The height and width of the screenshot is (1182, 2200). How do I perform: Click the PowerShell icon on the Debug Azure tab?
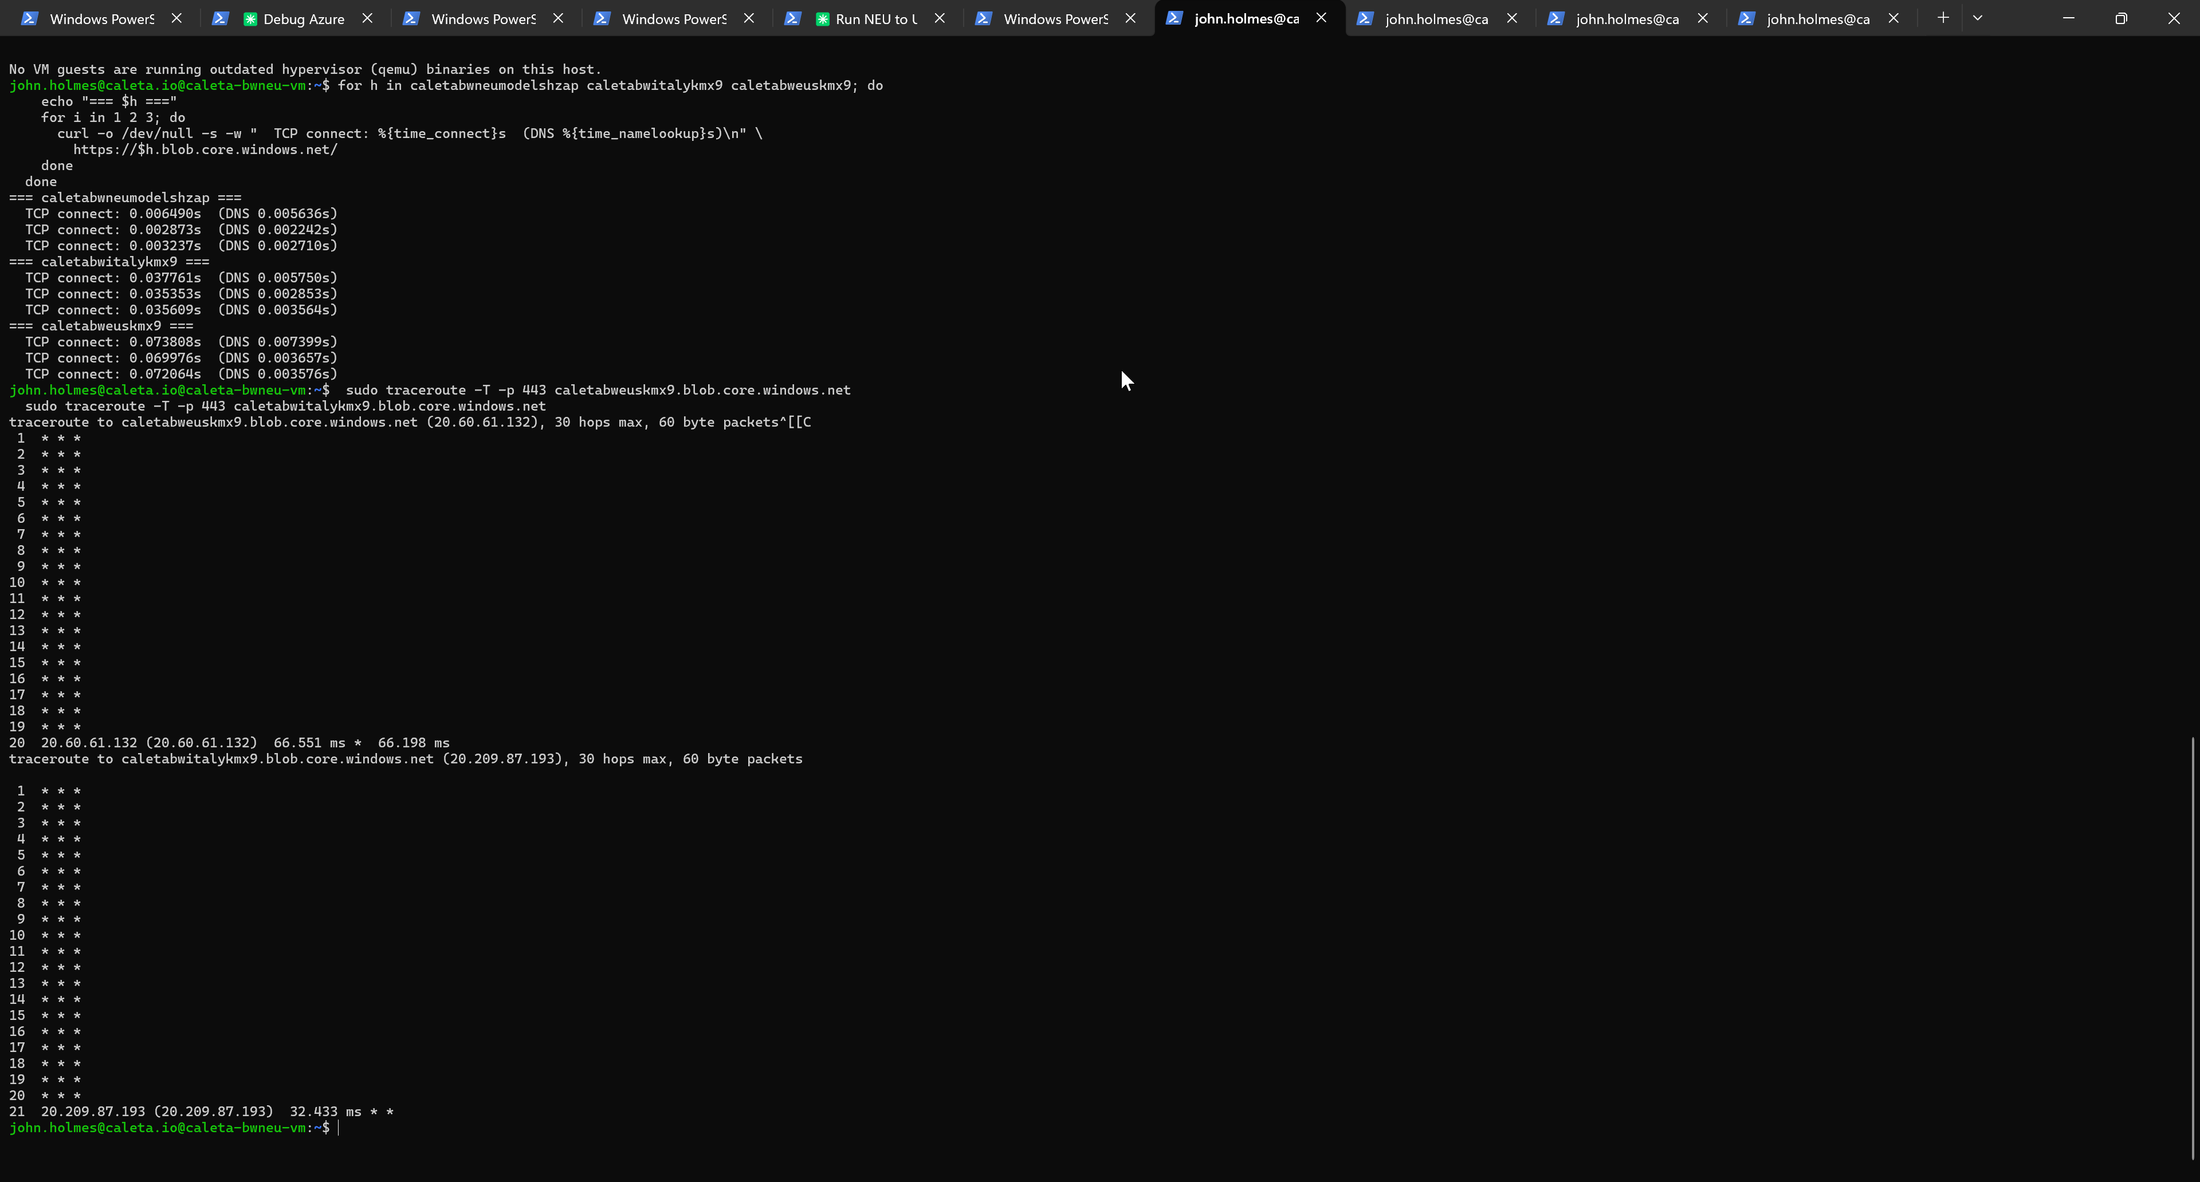[x=219, y=18]
